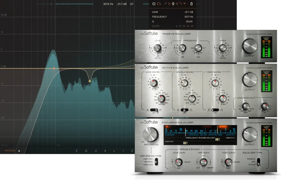Screen dimensions: 281x180
Task: Delete the band using the trash icon
Action: (191, 4)
